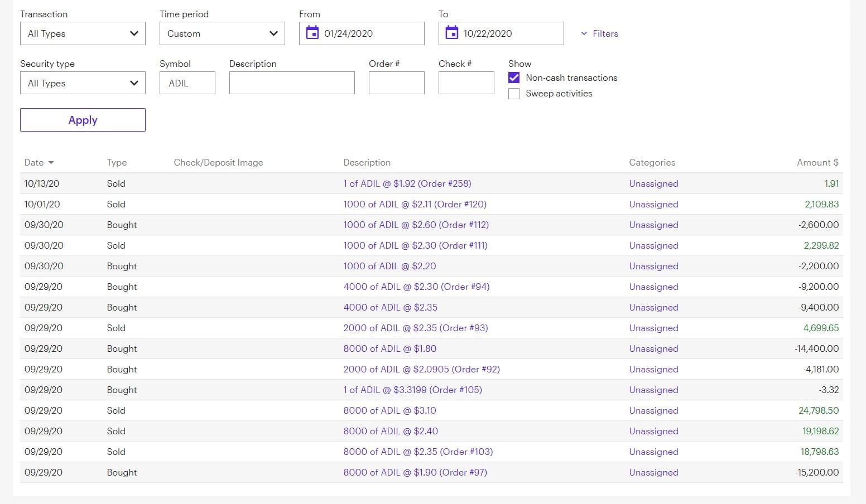Expand the Time period Custom dropdown

coord(222,33)
